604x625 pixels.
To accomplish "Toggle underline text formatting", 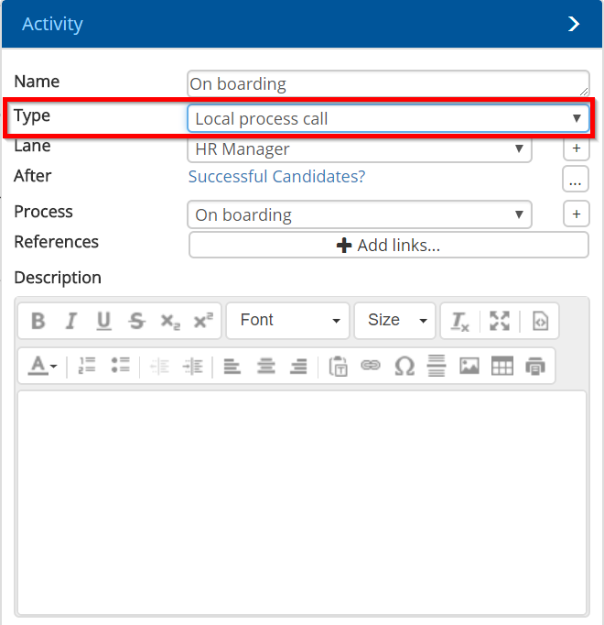I will click(103, 321).
